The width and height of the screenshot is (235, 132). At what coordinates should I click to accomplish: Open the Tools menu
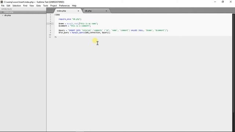46,6
